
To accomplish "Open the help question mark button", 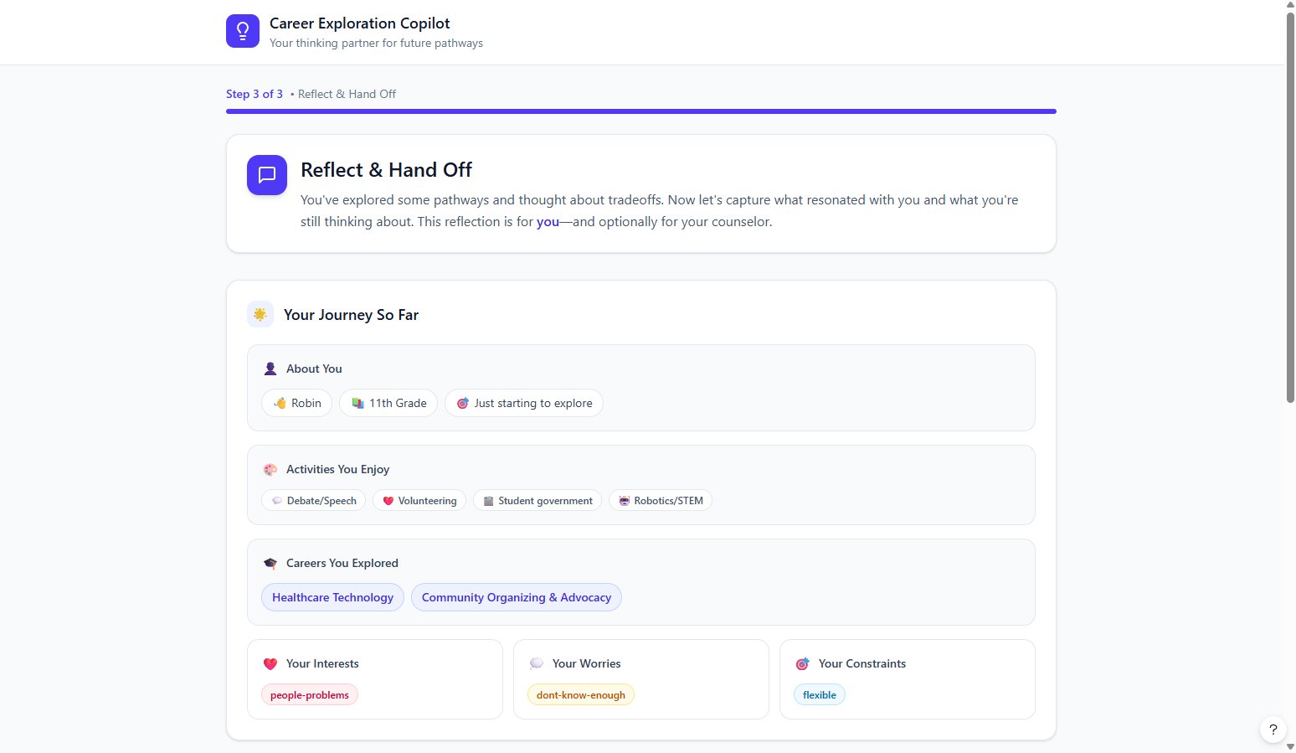I will coord(1273,730).
